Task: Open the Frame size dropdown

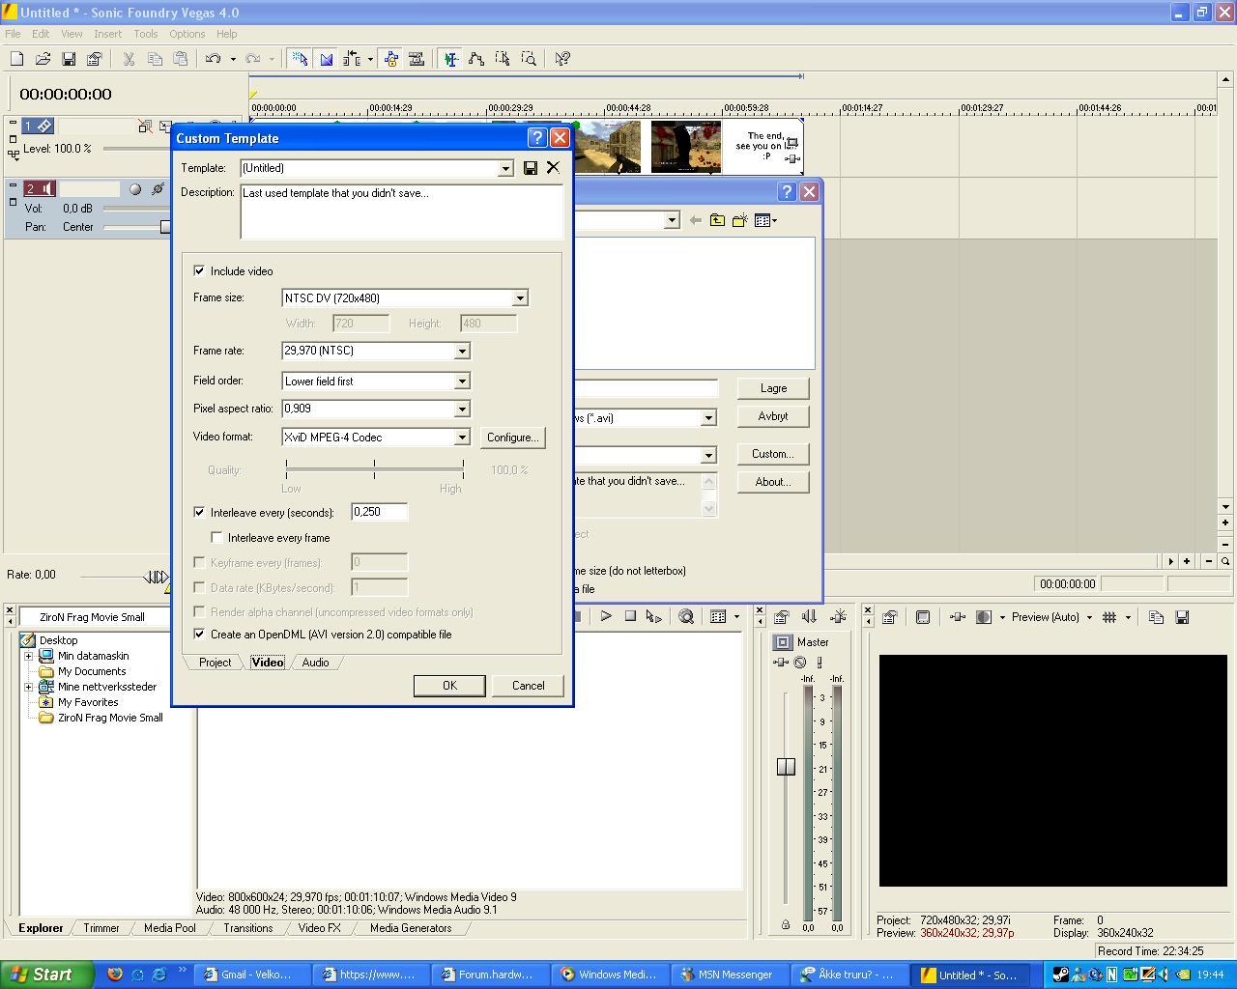Action: tap(520, 298)
